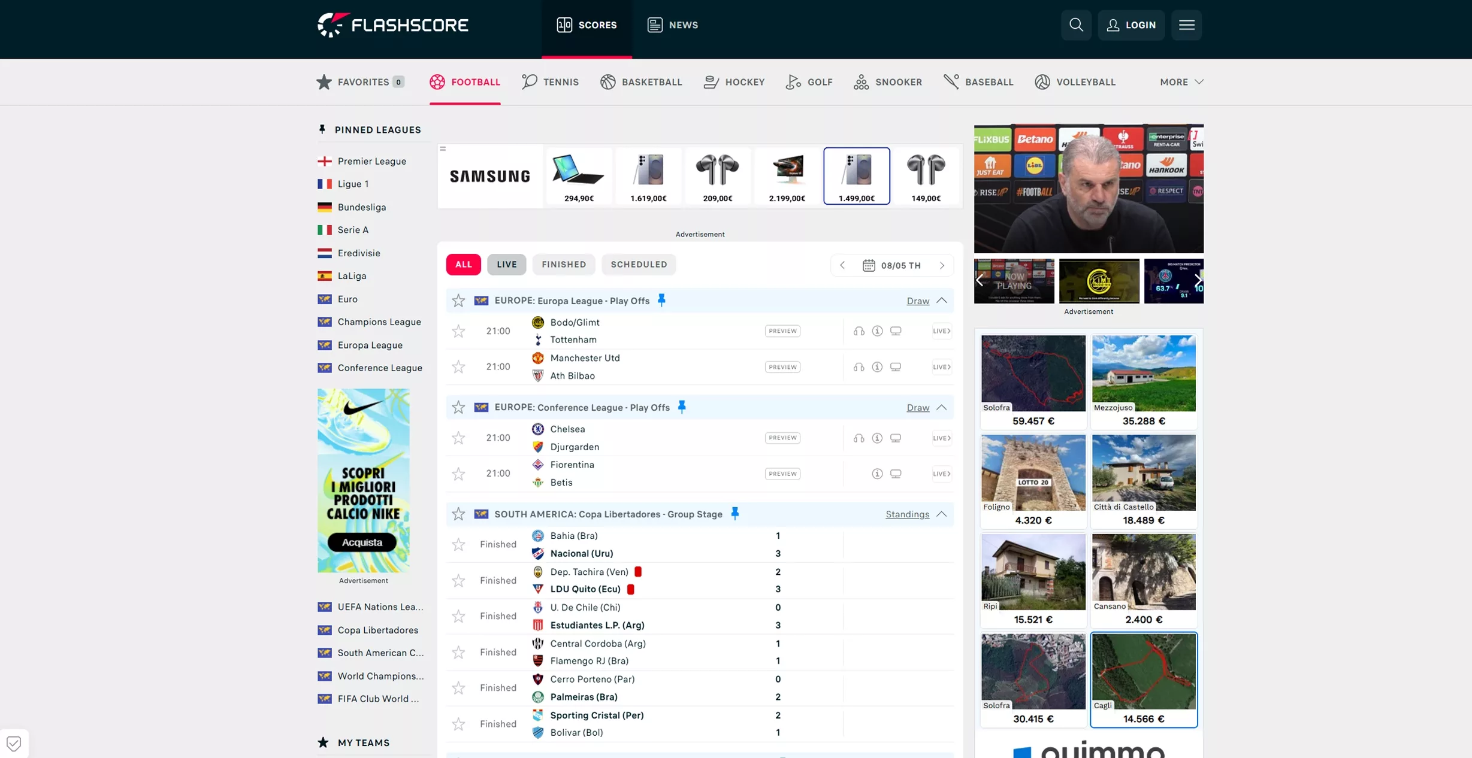Screen dimensions: 1472x758
Task: Open the search magnifier icon
Action: click(x=1076, y=25)
